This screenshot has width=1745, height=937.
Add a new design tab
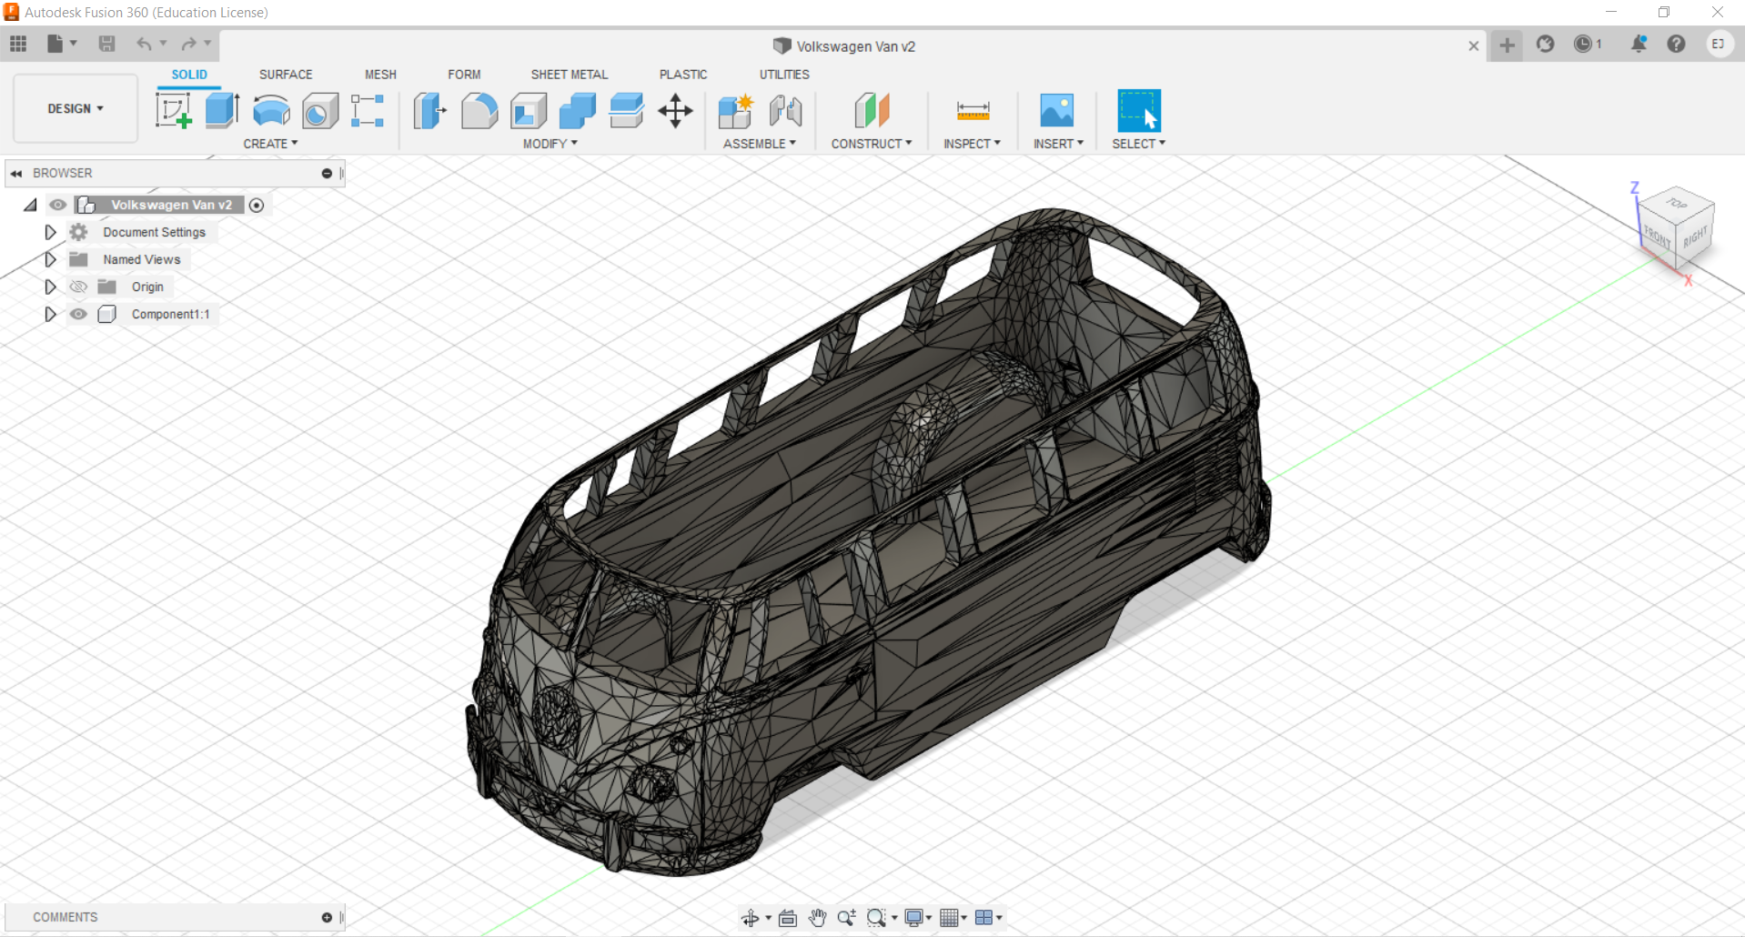1508,45
